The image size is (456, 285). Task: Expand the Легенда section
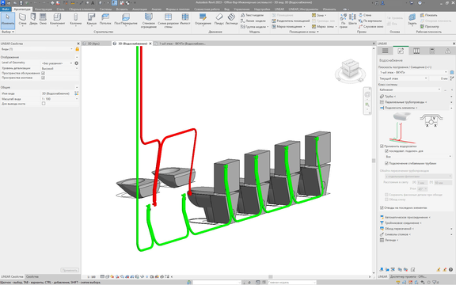(x=389, y=240)
